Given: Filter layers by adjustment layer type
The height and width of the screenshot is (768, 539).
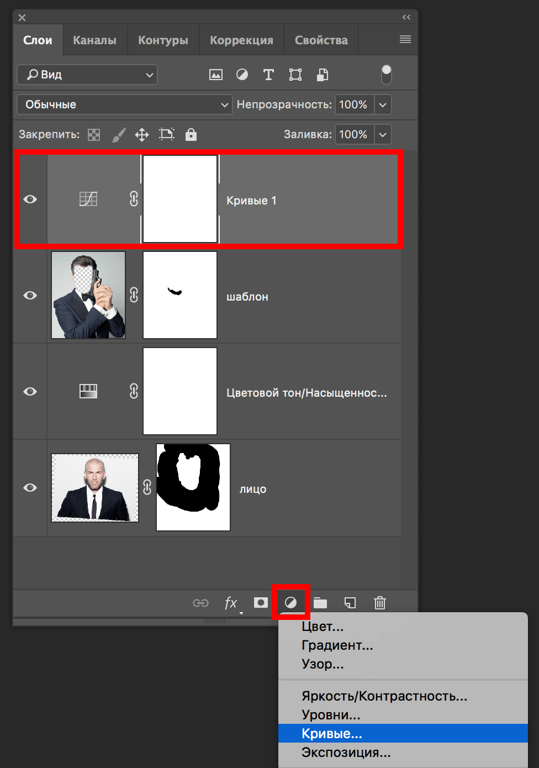Looking at the screenshot, I should 242,75.
